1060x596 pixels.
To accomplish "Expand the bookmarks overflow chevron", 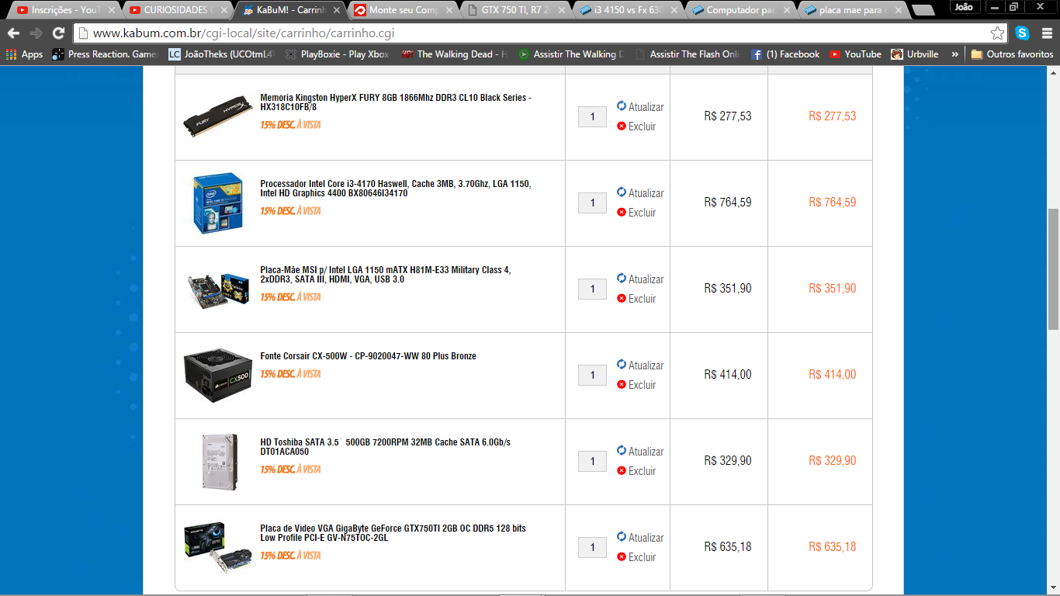I will [x=955, y=54].
